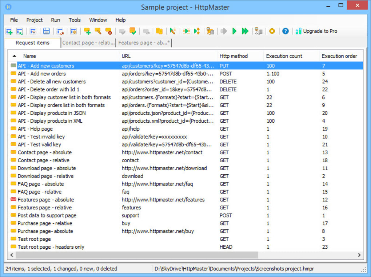Select the API - Test invalid key row
The width and height of the screenshot is (371, 277).
point(186,137)
